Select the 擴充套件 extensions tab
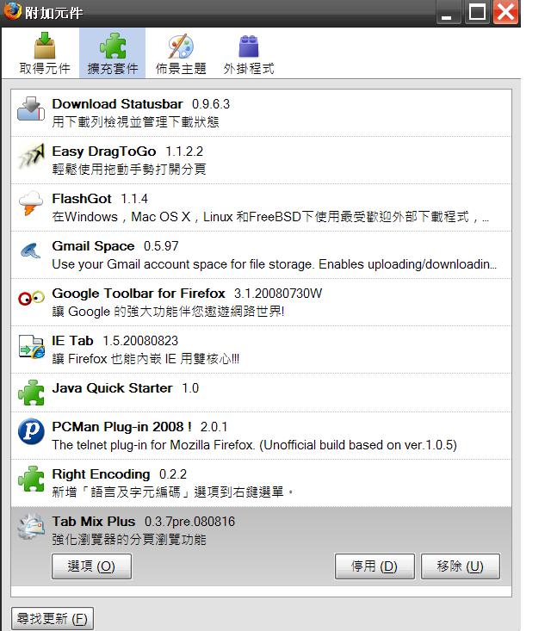The height and width of the screenshot is (631, 551). [x=112, y=53]
